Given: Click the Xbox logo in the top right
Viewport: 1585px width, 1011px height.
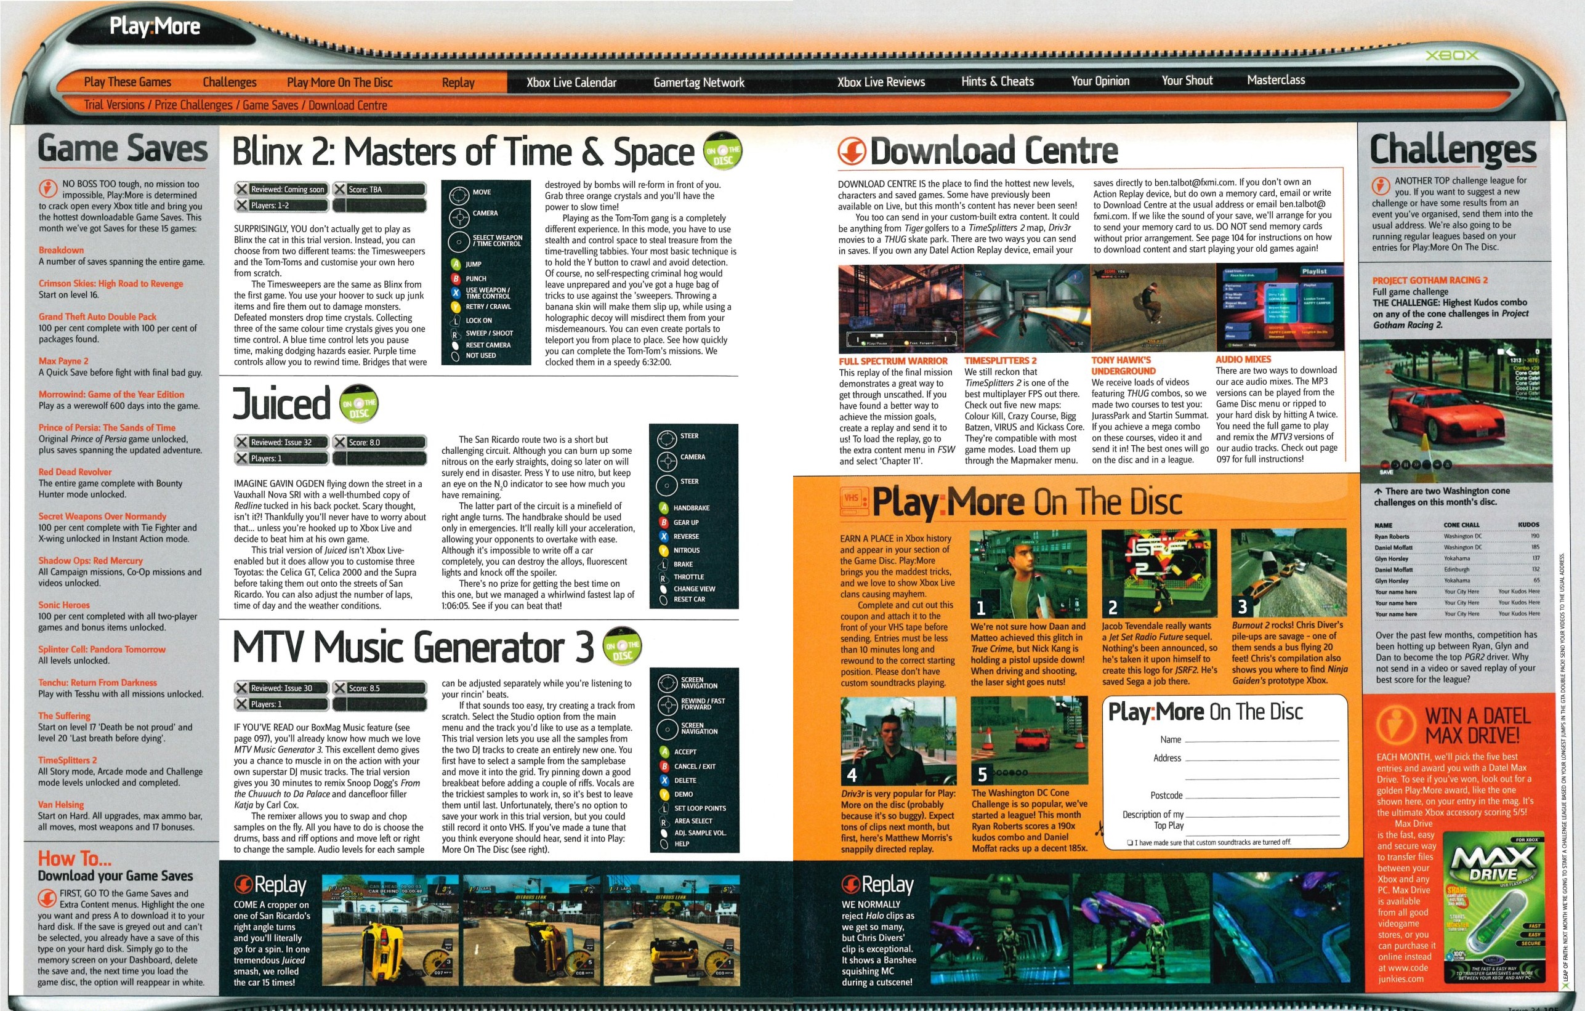Looking at the screenshot, I should tap(1452, 56).
